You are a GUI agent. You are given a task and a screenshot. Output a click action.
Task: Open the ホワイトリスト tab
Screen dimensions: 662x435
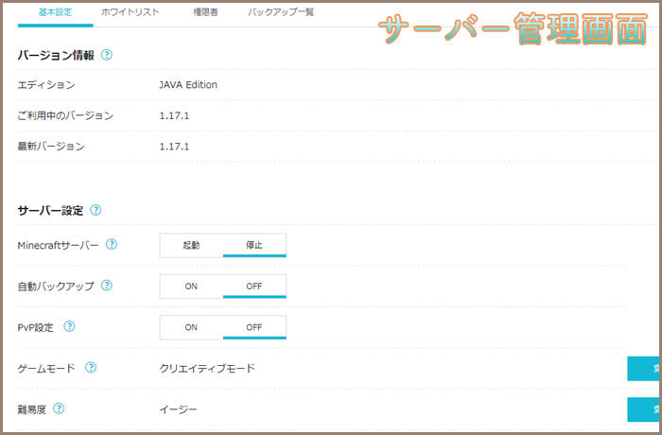pyautogui.click(x=131, y=12)
